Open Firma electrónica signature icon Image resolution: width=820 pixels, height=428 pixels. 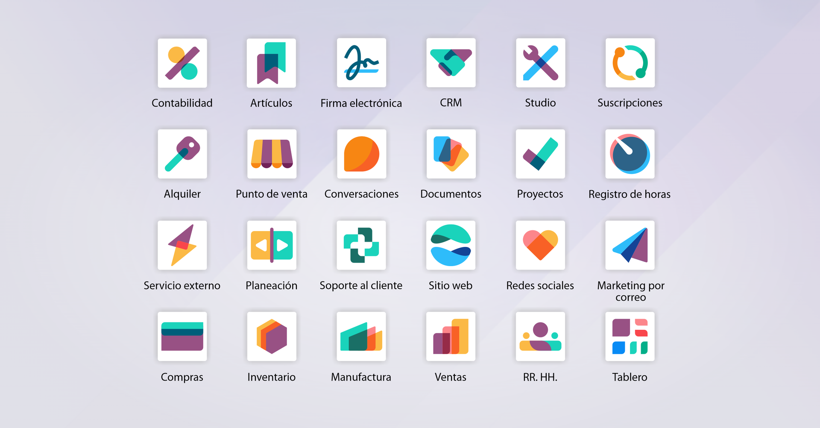(361, 63)
